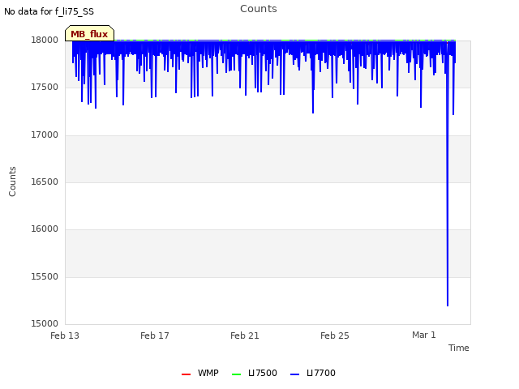Viewport: 519px width, 389px height.
Task: Click the 'Feb 17' x-axis label
Action: 155,336
